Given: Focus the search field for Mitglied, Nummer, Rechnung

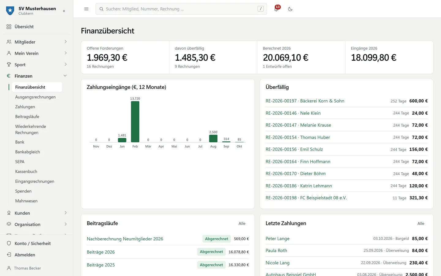Looking at the screenshot, I should pos(181,9).
